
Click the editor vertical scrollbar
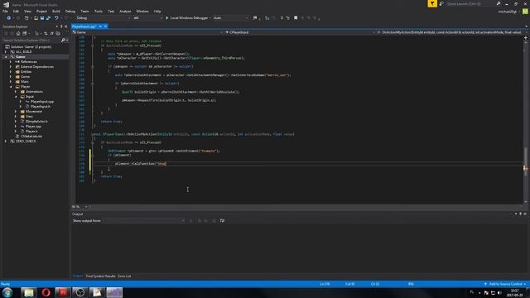click(x=525, y=120)
